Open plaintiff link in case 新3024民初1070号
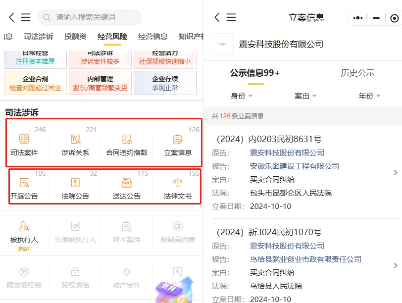This screenshot has width=402, height=303. click(287, 246)
